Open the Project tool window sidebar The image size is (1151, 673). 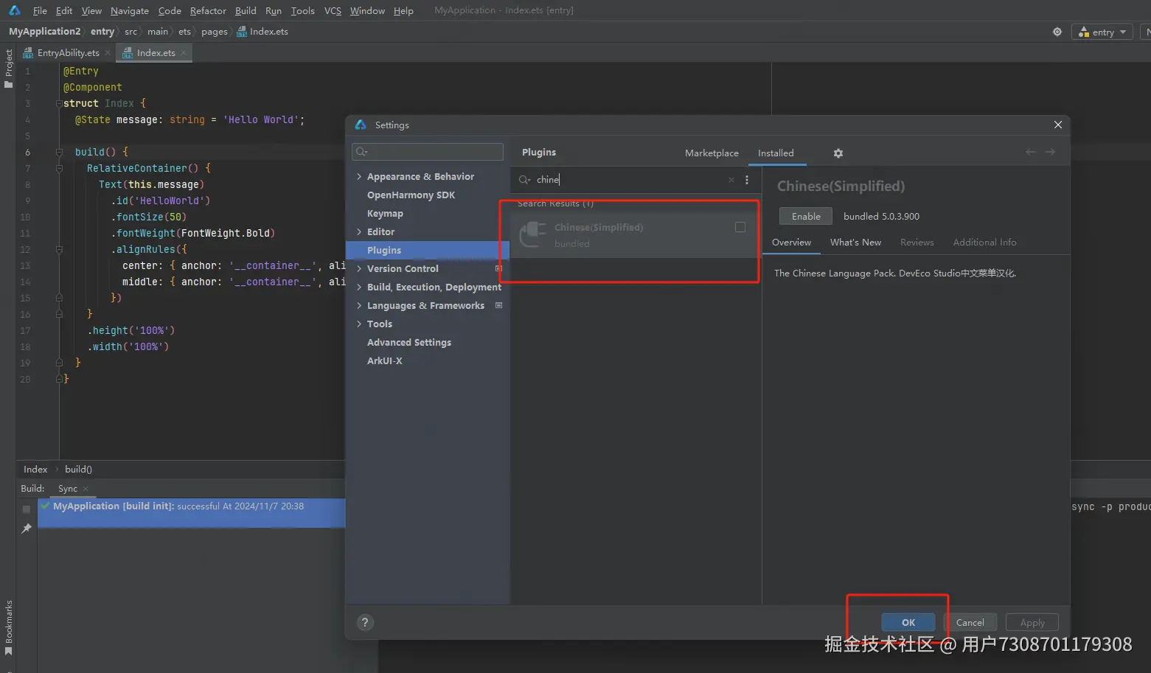[x=8, y=69]
